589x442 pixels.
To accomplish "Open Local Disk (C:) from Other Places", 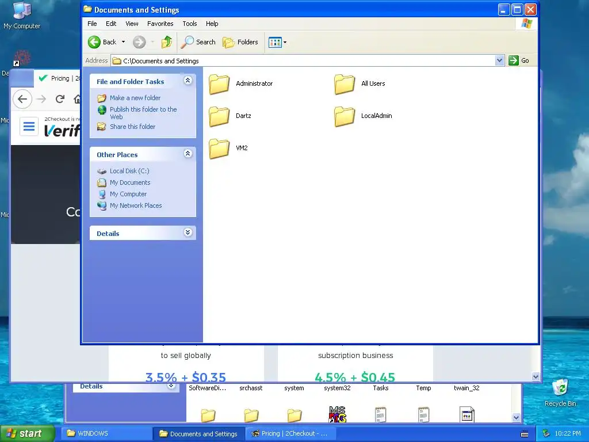I will click(129, 171).
